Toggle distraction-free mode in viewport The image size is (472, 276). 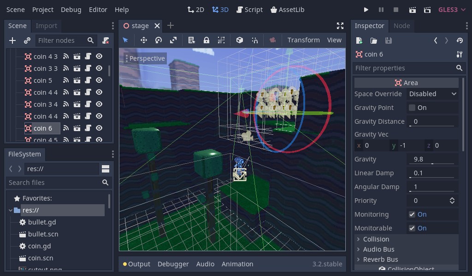pyautogui.click(x=340, y=26)
